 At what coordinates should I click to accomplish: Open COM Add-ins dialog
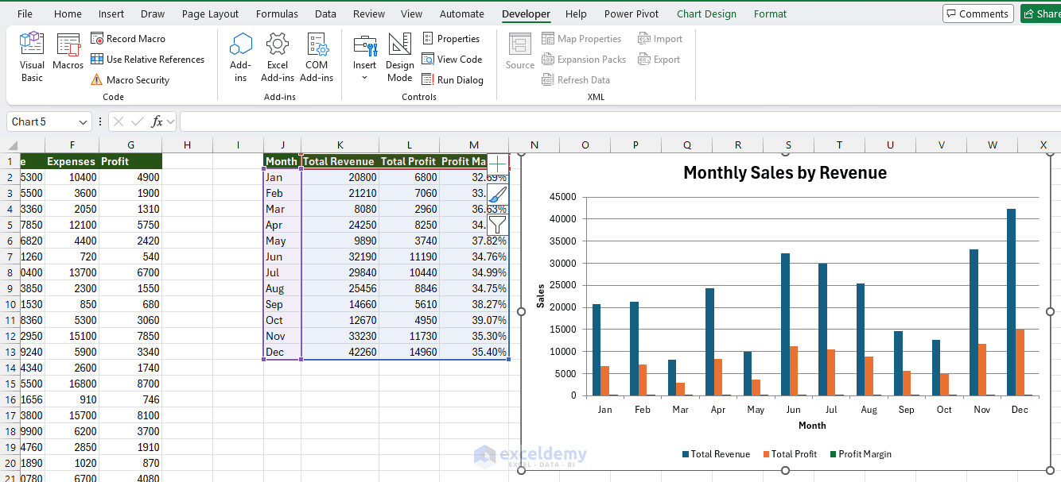coord(317,57)
